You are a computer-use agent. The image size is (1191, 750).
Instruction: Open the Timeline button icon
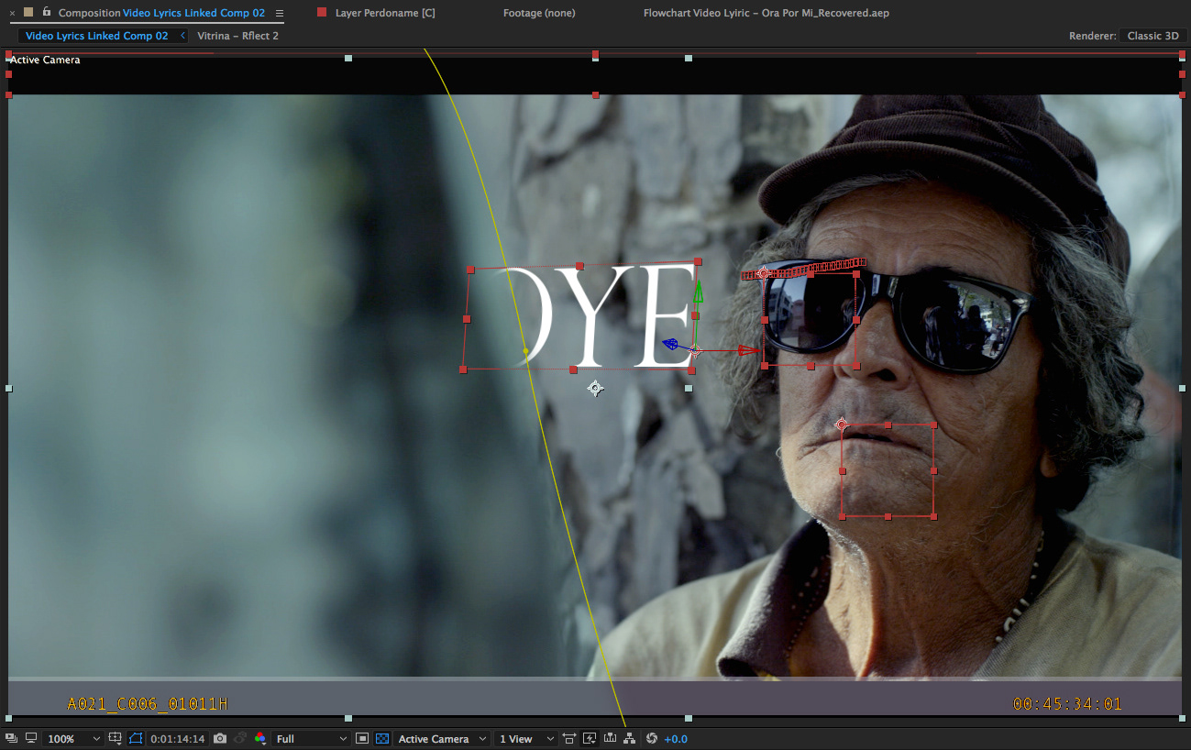(x=610, y=739)
